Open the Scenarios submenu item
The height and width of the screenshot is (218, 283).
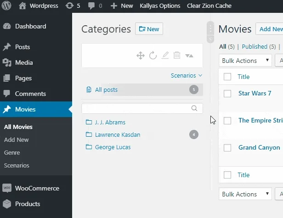click(17, 165)
